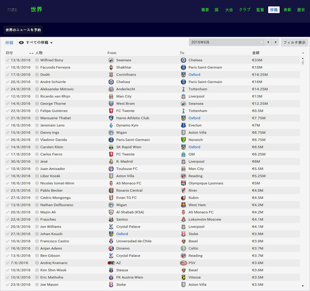Click the AZ logo in Andrej Kramaric row

pos(111,263)
